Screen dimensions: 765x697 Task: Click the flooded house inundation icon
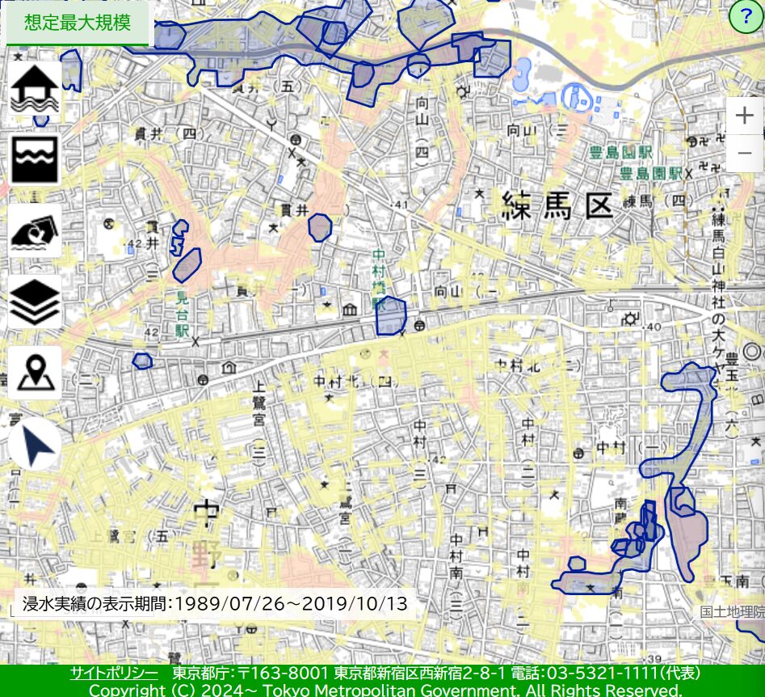click(35, 88)
